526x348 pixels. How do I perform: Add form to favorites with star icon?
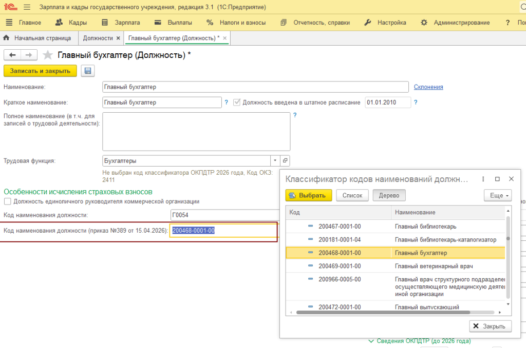pyautogui.click(x=48, y=55)
